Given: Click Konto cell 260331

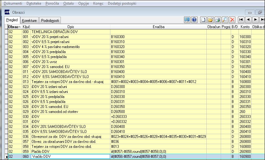Looking at the screenshot, I should [x=245, y=101].
